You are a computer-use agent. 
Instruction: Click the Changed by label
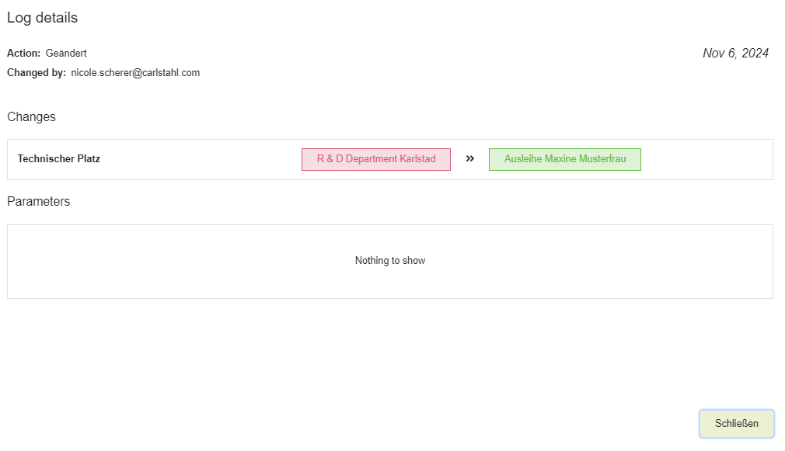point(37,73)
